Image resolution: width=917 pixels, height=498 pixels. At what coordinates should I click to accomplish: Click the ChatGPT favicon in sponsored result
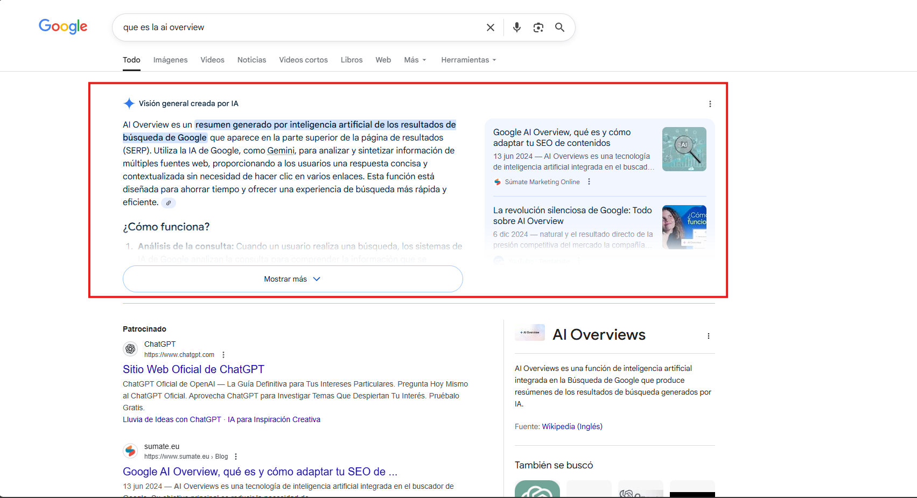tap(130, 349)
